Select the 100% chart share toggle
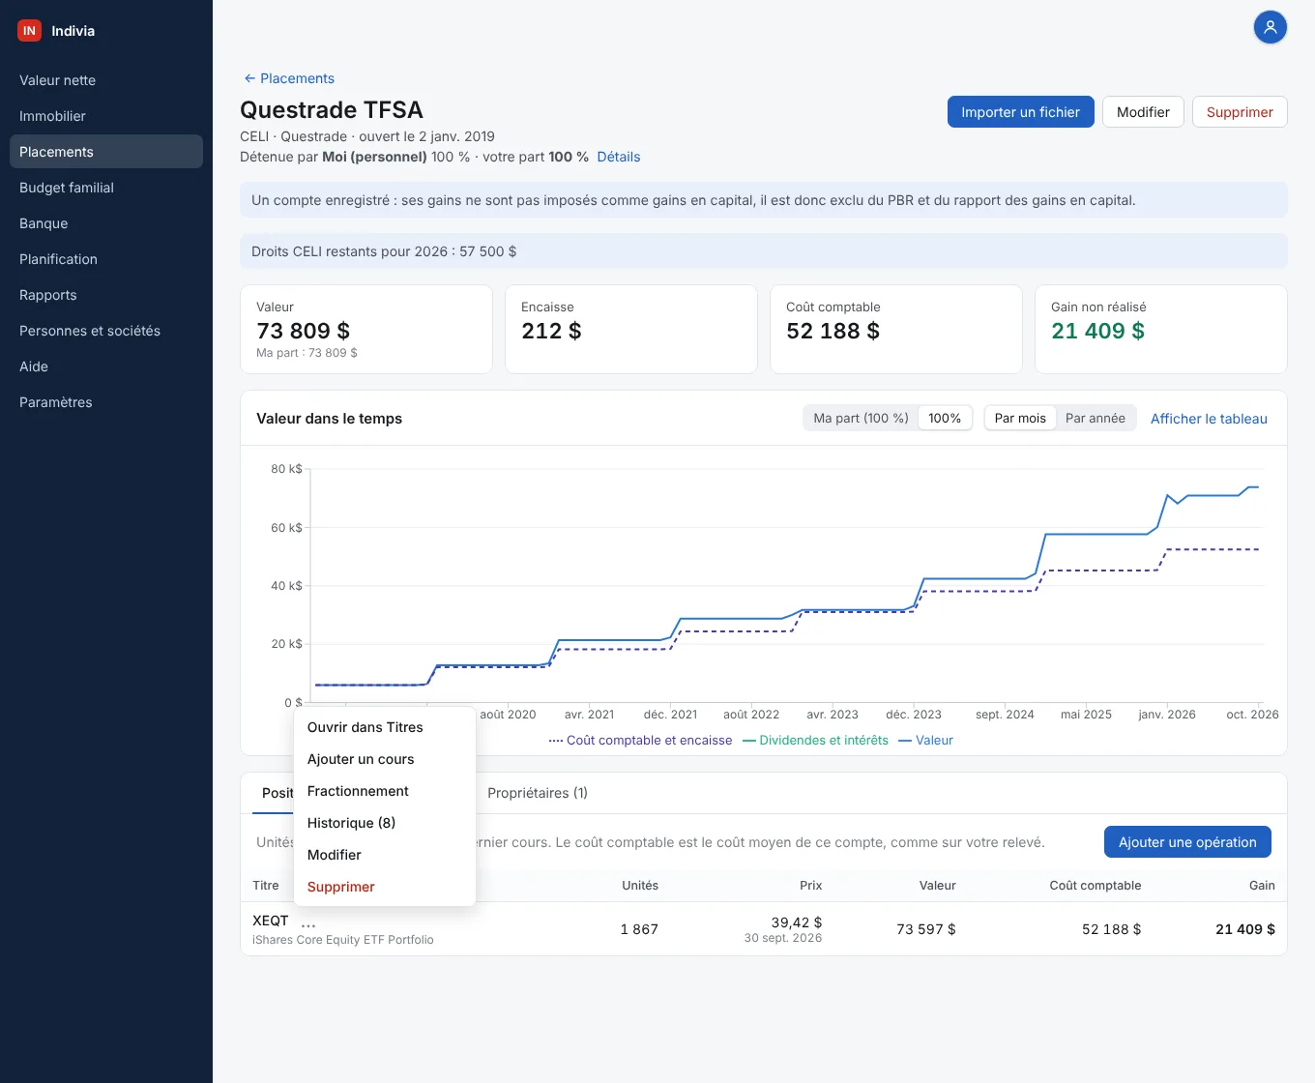Screen dimensions: 1315x1083 tap(945, 419)
